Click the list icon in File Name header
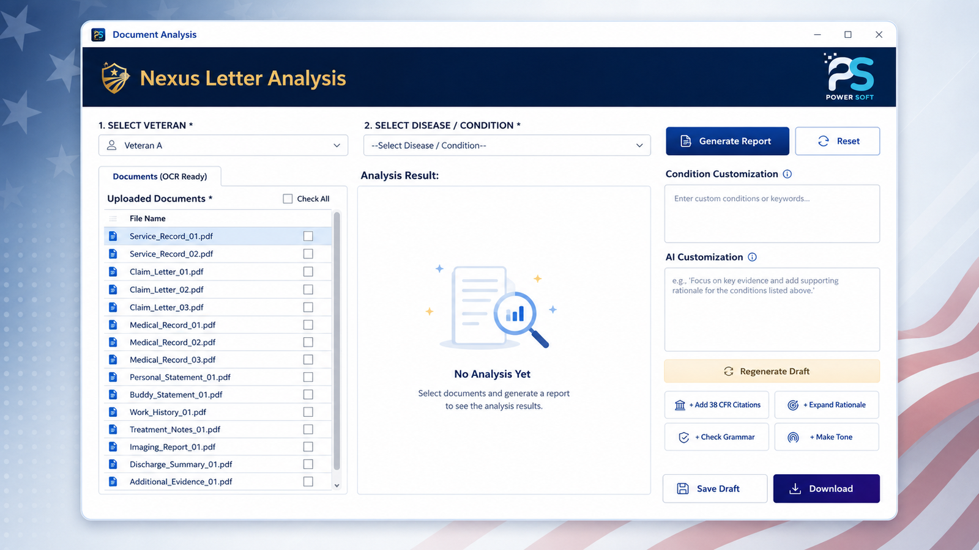This screenshot has height=550, width=979. coord(113,219)
